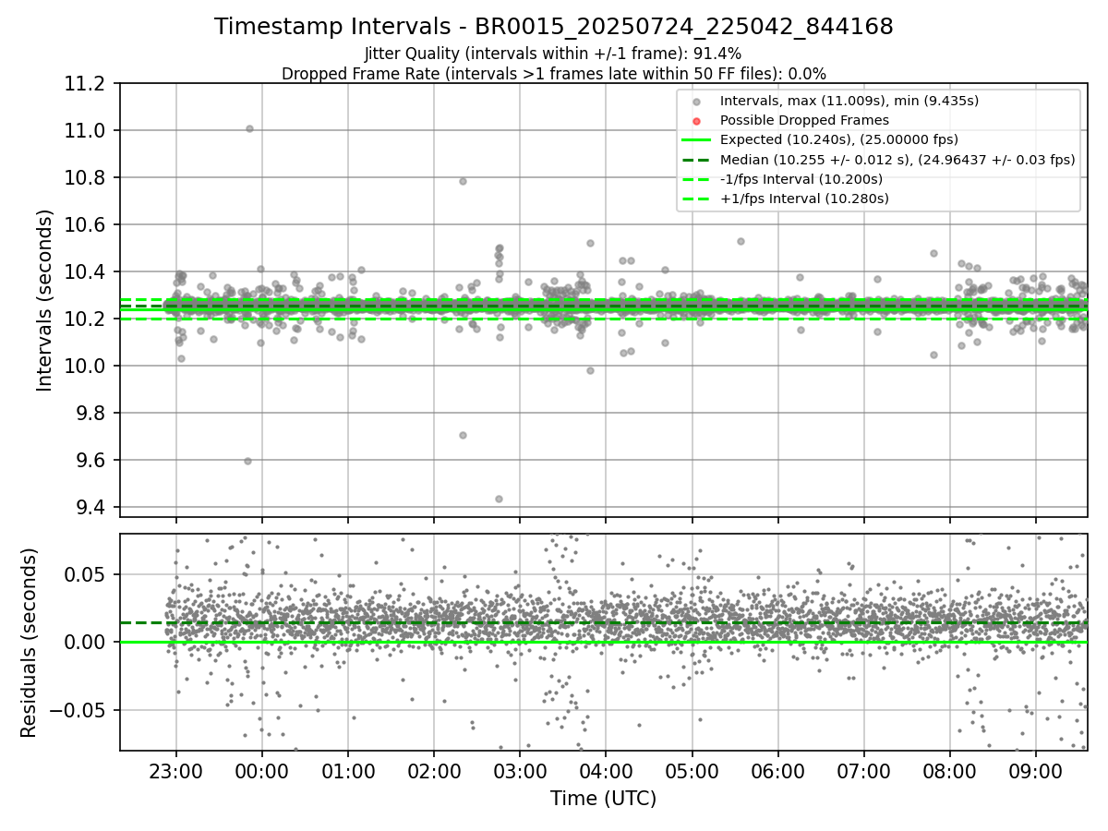Click legend entry Intervals, max (11.009s), min (9.435s)

click(849, 101)
